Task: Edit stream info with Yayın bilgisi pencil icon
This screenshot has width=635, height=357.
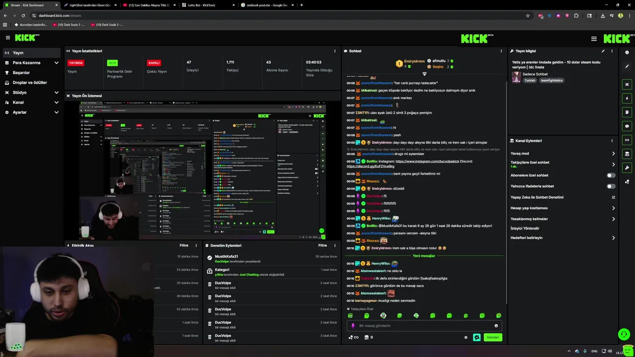Action: (x=603, y=51)
